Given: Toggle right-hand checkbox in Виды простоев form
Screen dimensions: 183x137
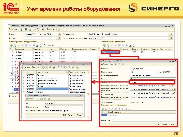Looking at the screenshot, I should click(131, 102).
